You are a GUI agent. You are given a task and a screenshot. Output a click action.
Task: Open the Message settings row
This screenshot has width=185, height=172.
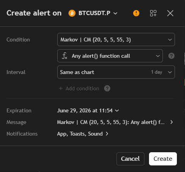click(115, 122)
